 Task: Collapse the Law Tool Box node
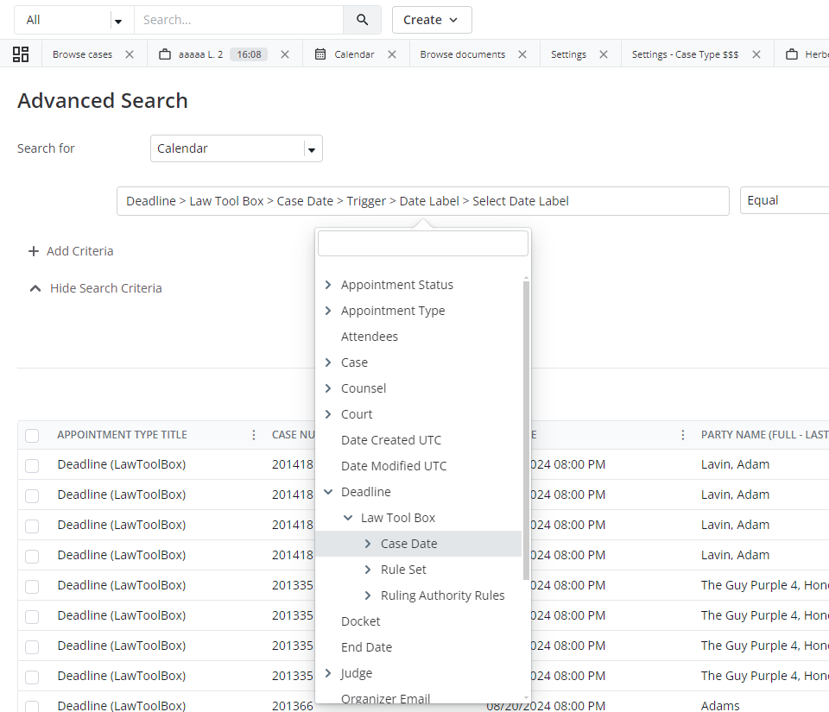pos(348,518)
